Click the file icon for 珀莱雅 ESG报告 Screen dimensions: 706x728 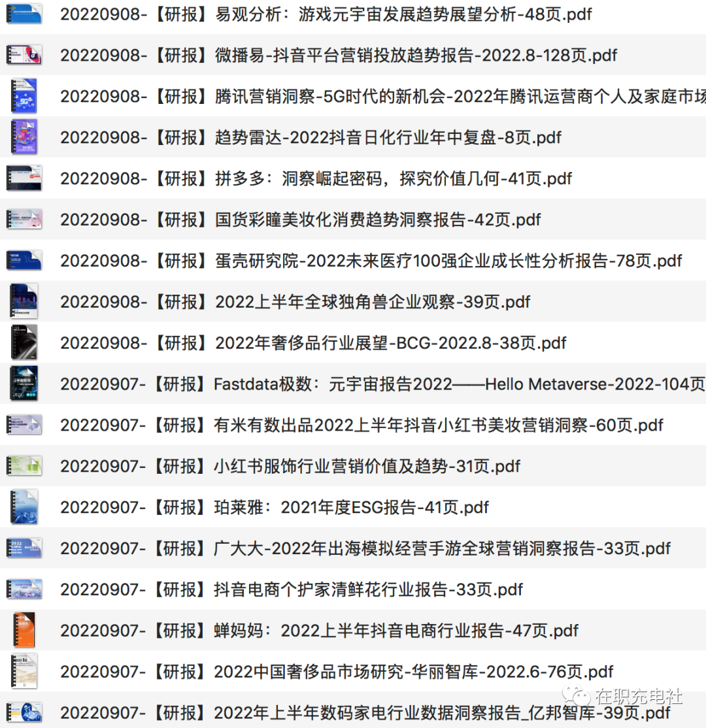point(24,507)
